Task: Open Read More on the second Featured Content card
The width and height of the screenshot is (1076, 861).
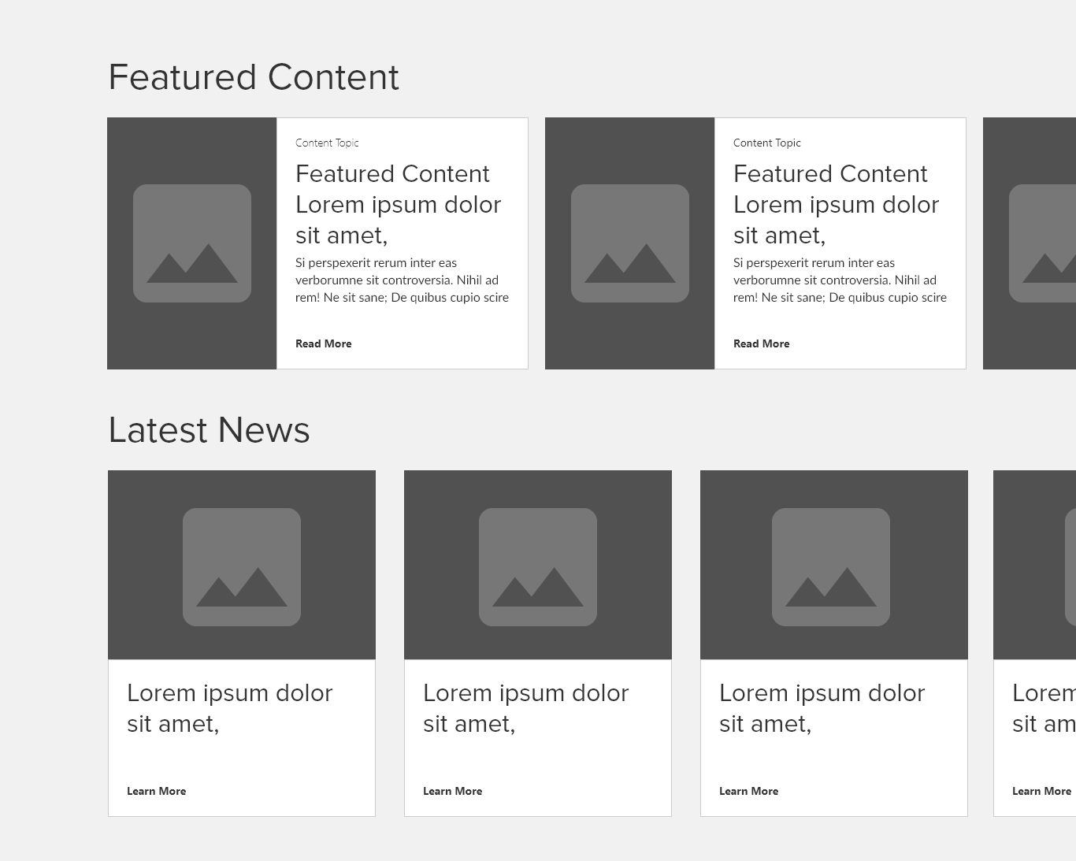Action: [761, 343]
